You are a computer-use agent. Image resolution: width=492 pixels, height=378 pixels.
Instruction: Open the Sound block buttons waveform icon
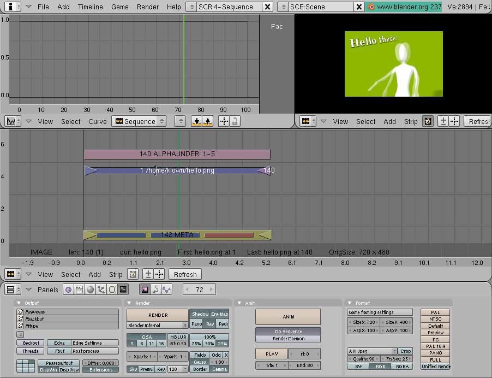(x=166, y=290)
